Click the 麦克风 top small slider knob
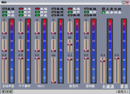This screenshot has height=94, width=130. (x=70, y=33)
